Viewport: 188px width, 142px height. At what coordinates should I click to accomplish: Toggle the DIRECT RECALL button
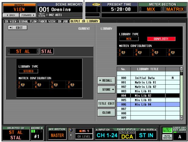click(x=167, y=130)
